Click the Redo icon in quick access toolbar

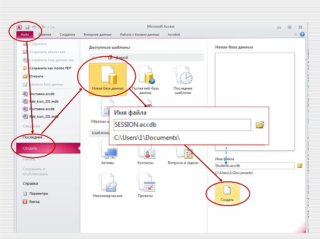click(43, 27)
